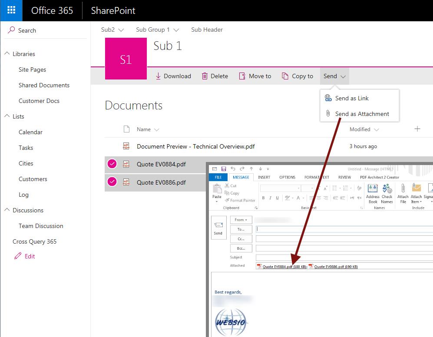Image resolution: width=433 pixels, height=337 pixels.
Task: Click the To... recipients button
Action: click(241, 229)
